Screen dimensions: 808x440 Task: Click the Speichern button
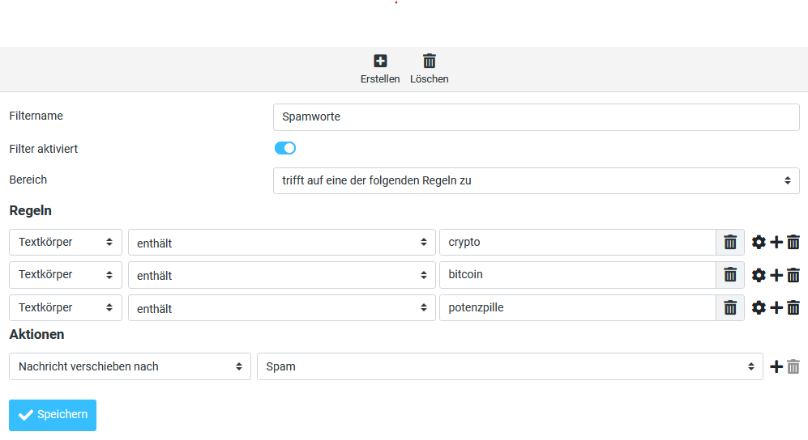pos(53,415)
